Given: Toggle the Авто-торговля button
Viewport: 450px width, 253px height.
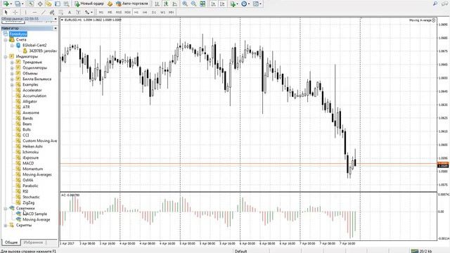Looking at the screenshot, I should 132,4.
